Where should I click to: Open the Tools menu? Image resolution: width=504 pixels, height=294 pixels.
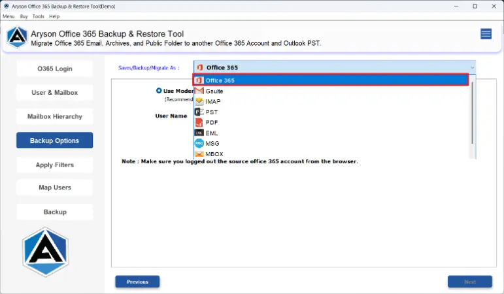click(39, 16)
